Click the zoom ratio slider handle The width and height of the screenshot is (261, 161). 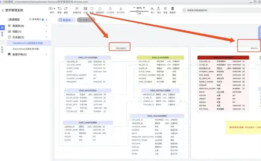[x=137, y=12]
